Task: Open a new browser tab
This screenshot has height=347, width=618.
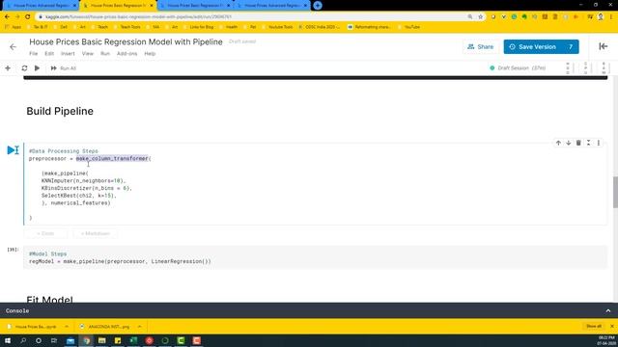Action: click(x=318, y=6)
